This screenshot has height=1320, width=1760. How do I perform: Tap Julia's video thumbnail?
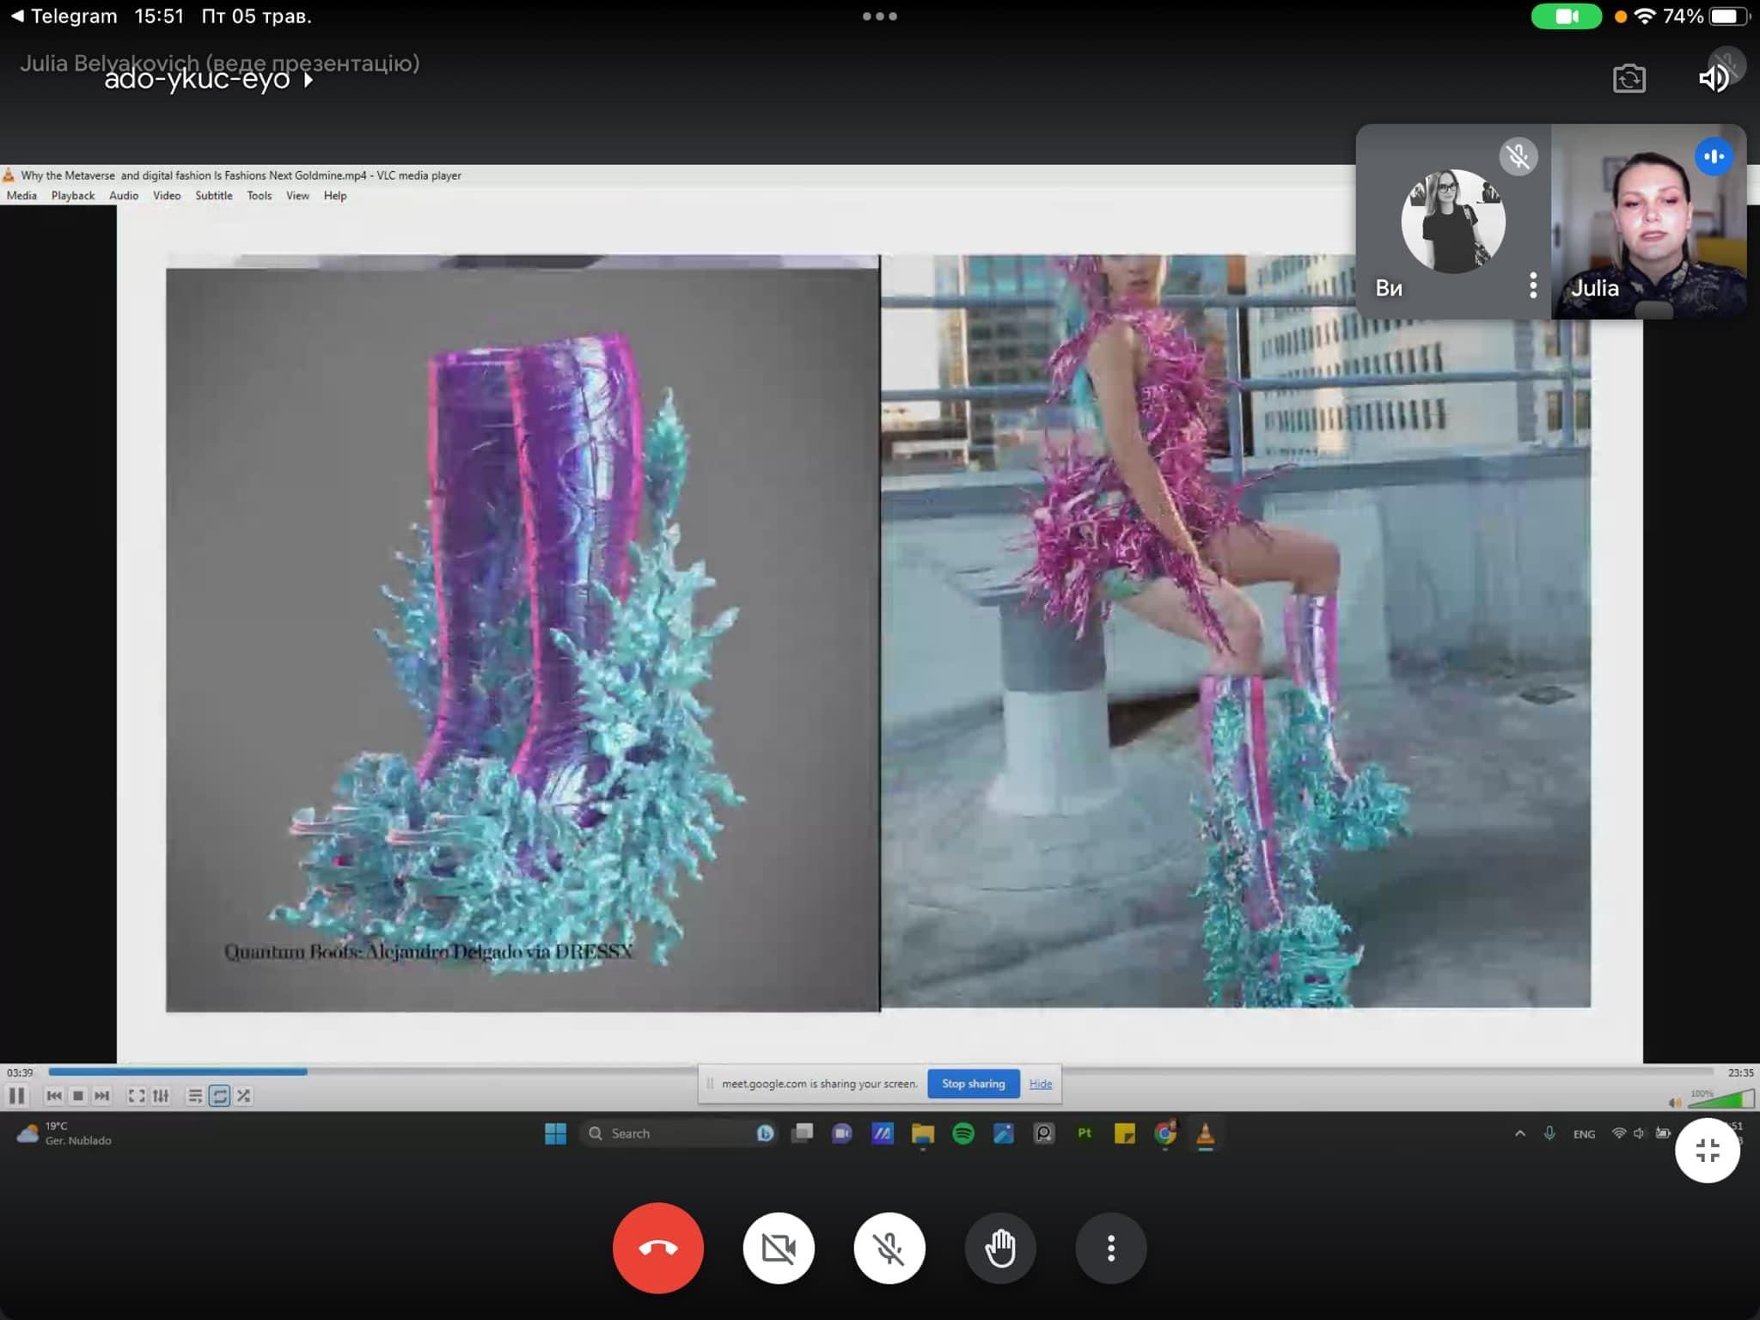(x=1649, y=222)
